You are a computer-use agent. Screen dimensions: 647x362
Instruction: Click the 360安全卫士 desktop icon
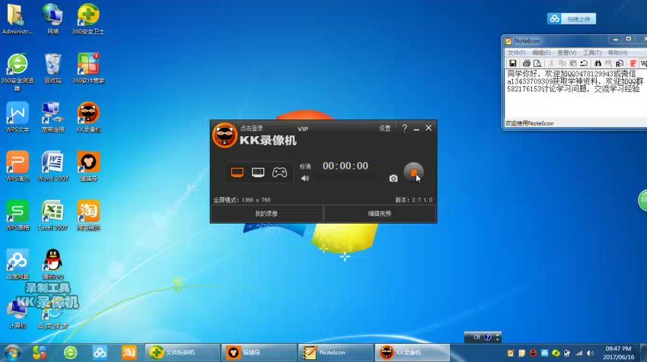[x=88, y=19]
